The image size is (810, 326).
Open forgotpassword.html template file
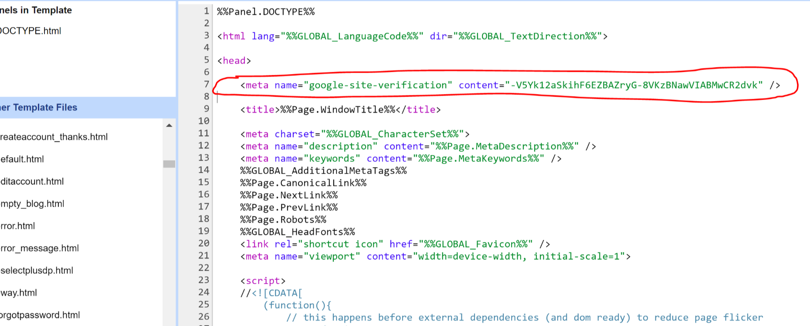point(40,315)
